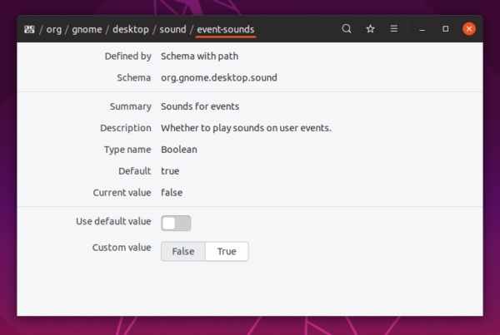Click the dconf root grid icon
The image size is (500, 335).
point(29,30)
